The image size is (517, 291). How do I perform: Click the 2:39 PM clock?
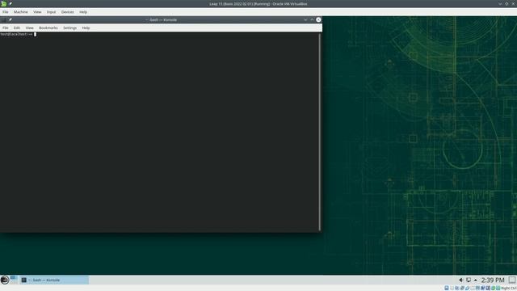pos(493,280)
